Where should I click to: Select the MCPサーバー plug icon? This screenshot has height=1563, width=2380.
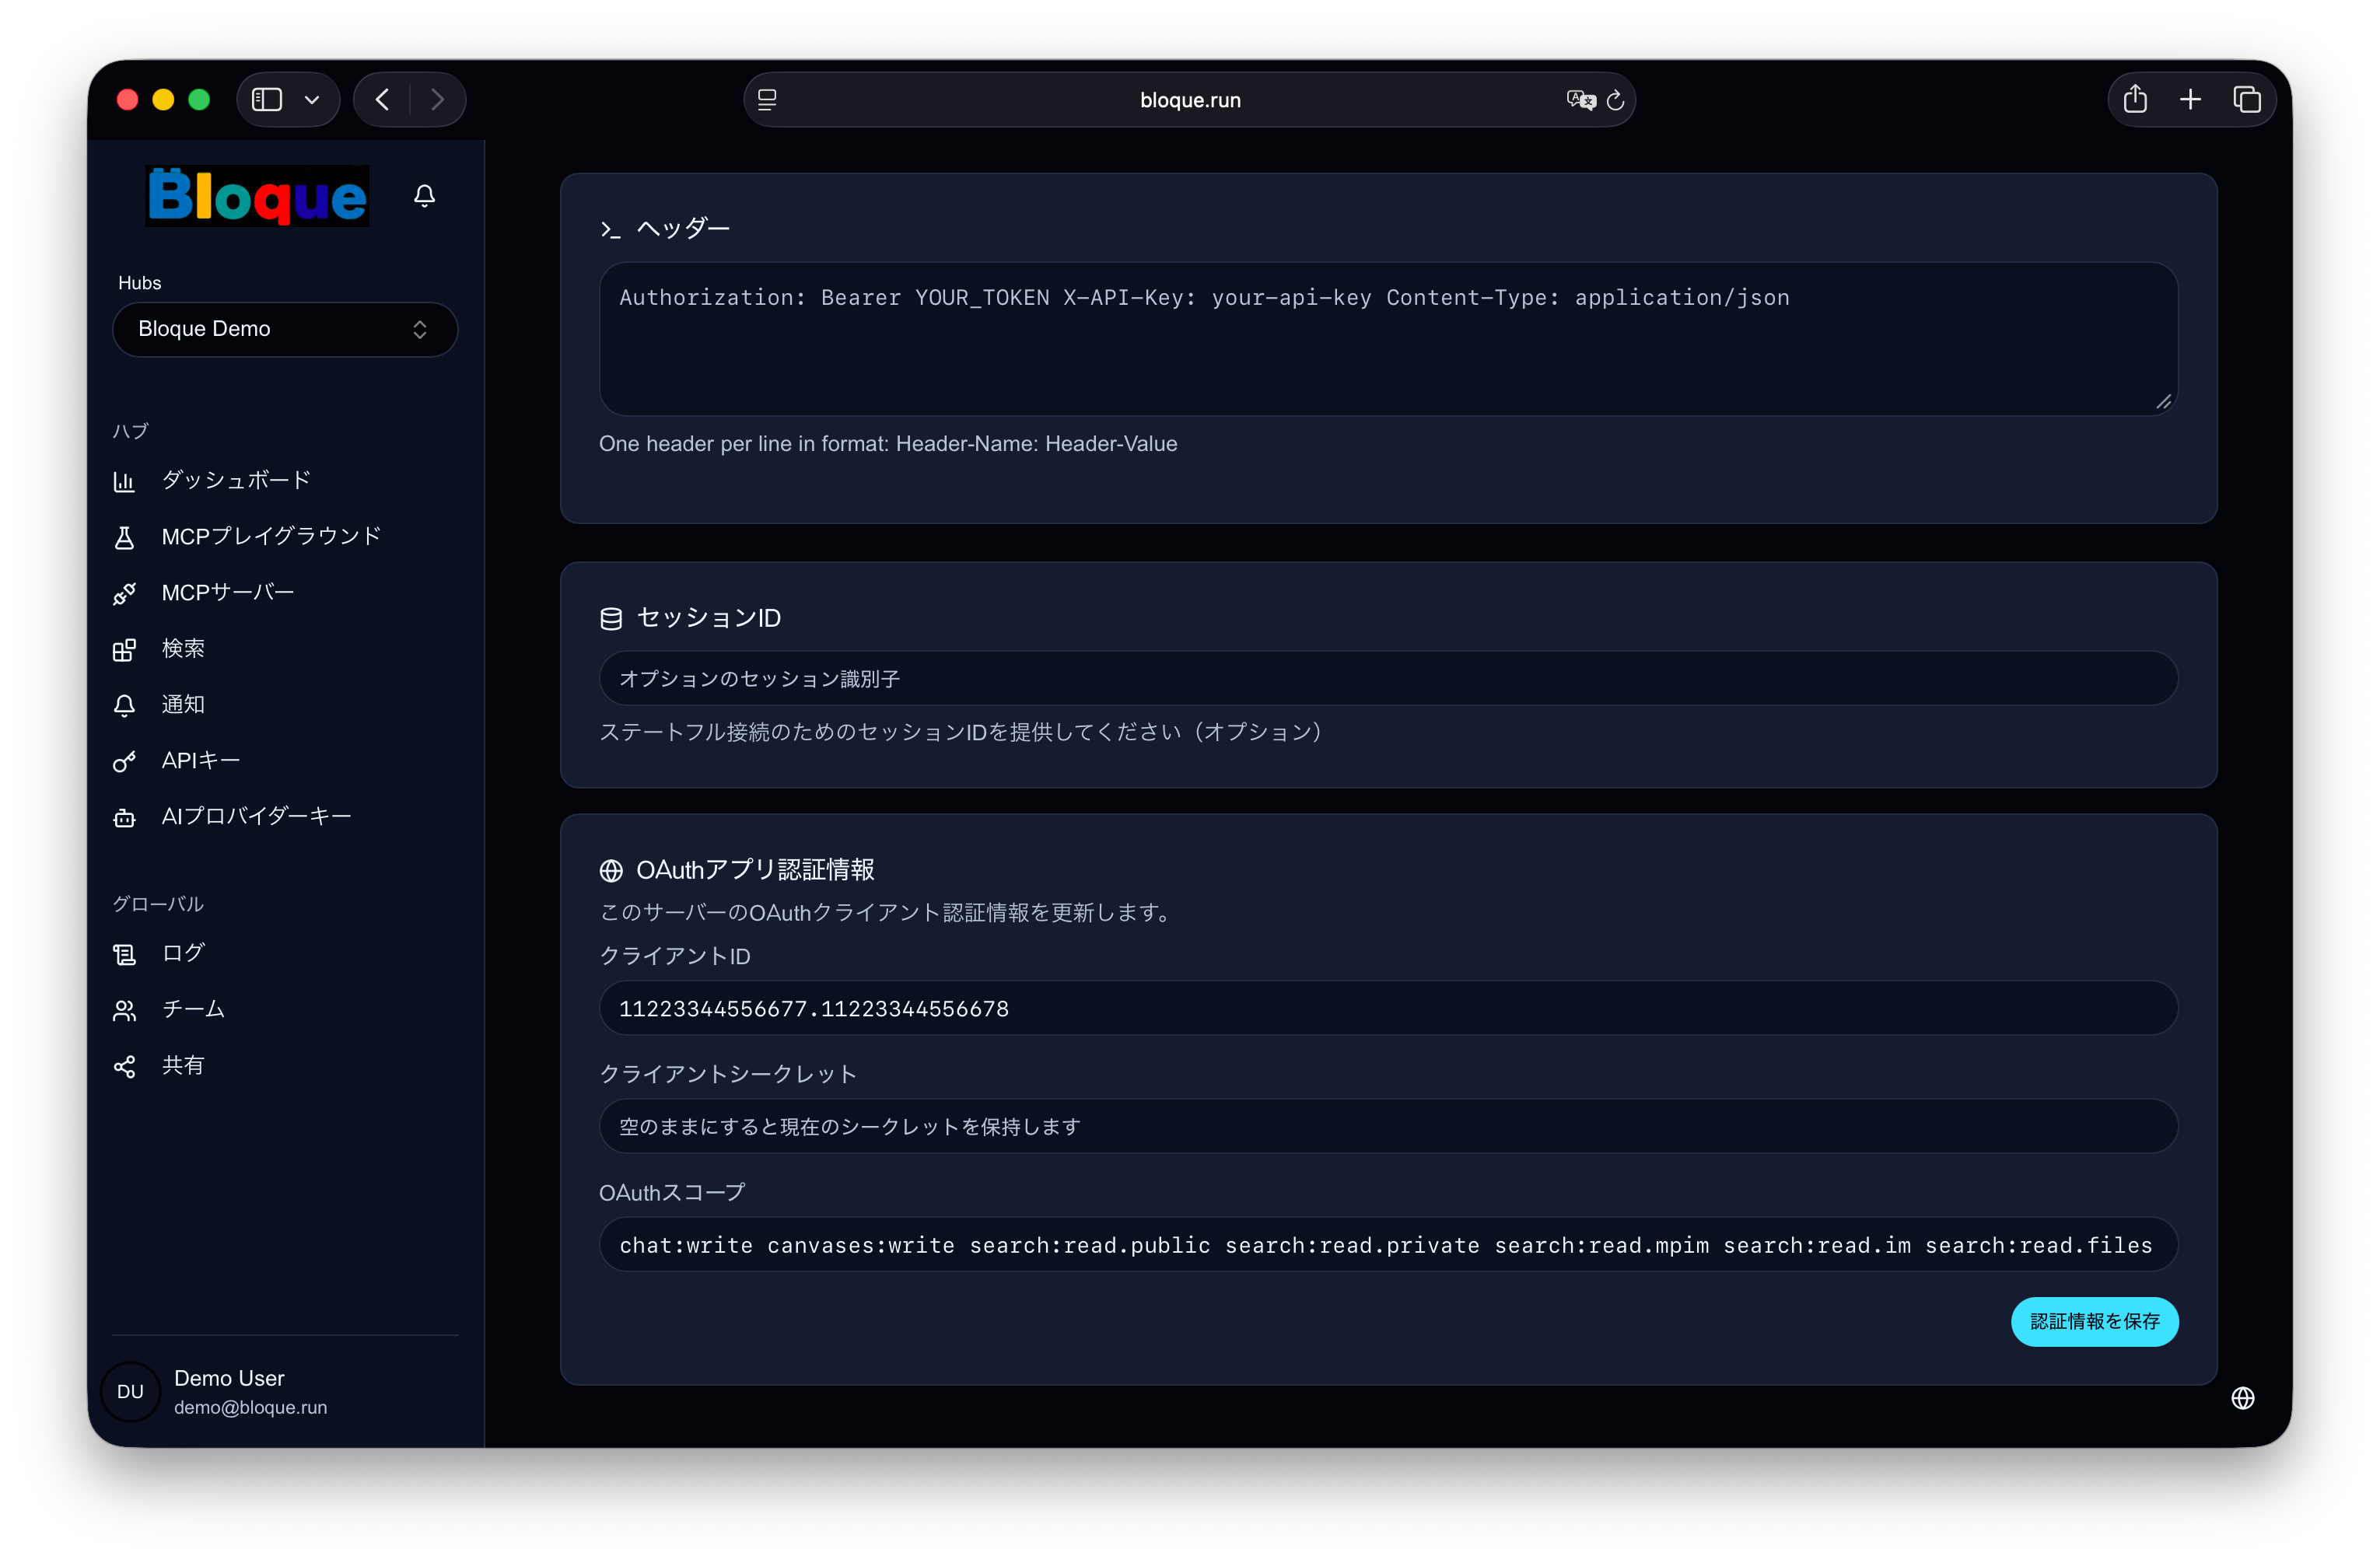[124, 593]
